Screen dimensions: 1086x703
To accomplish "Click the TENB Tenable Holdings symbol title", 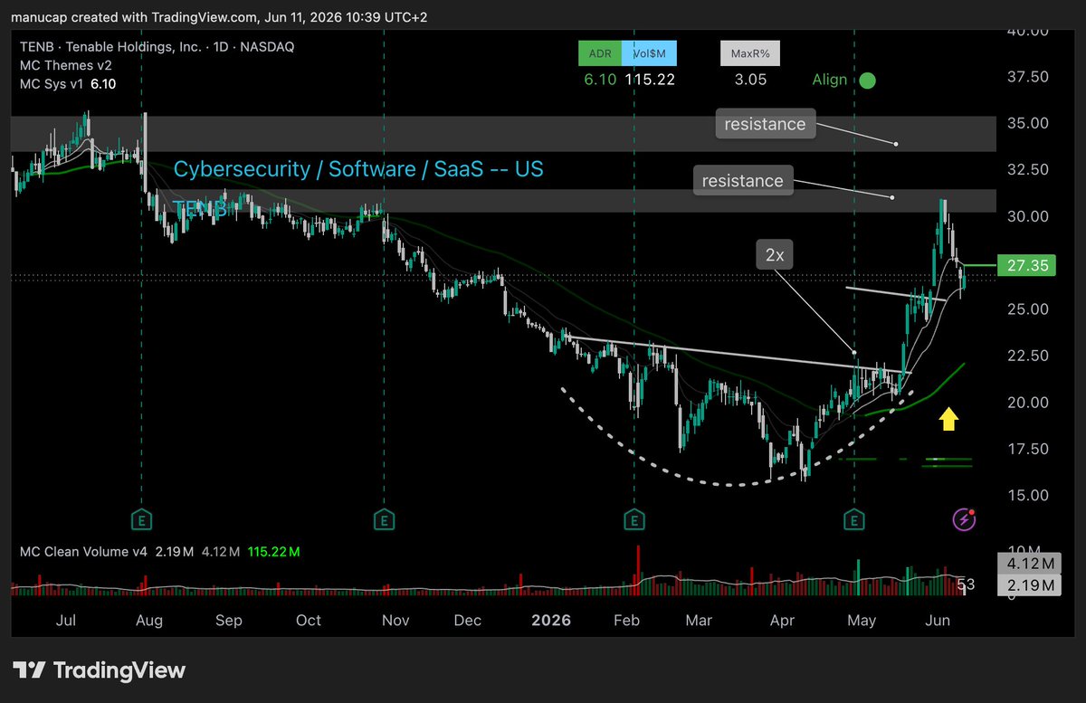I will point(157,47).
